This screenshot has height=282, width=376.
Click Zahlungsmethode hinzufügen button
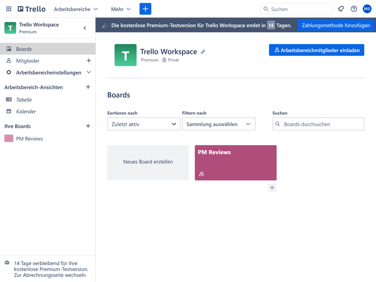[336, 25]
